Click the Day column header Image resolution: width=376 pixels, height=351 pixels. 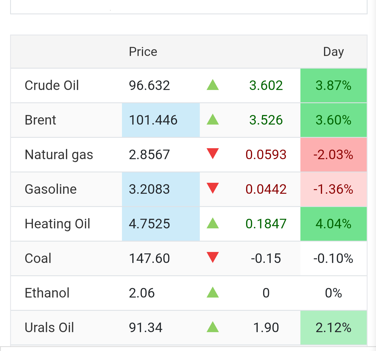(334, 52)
